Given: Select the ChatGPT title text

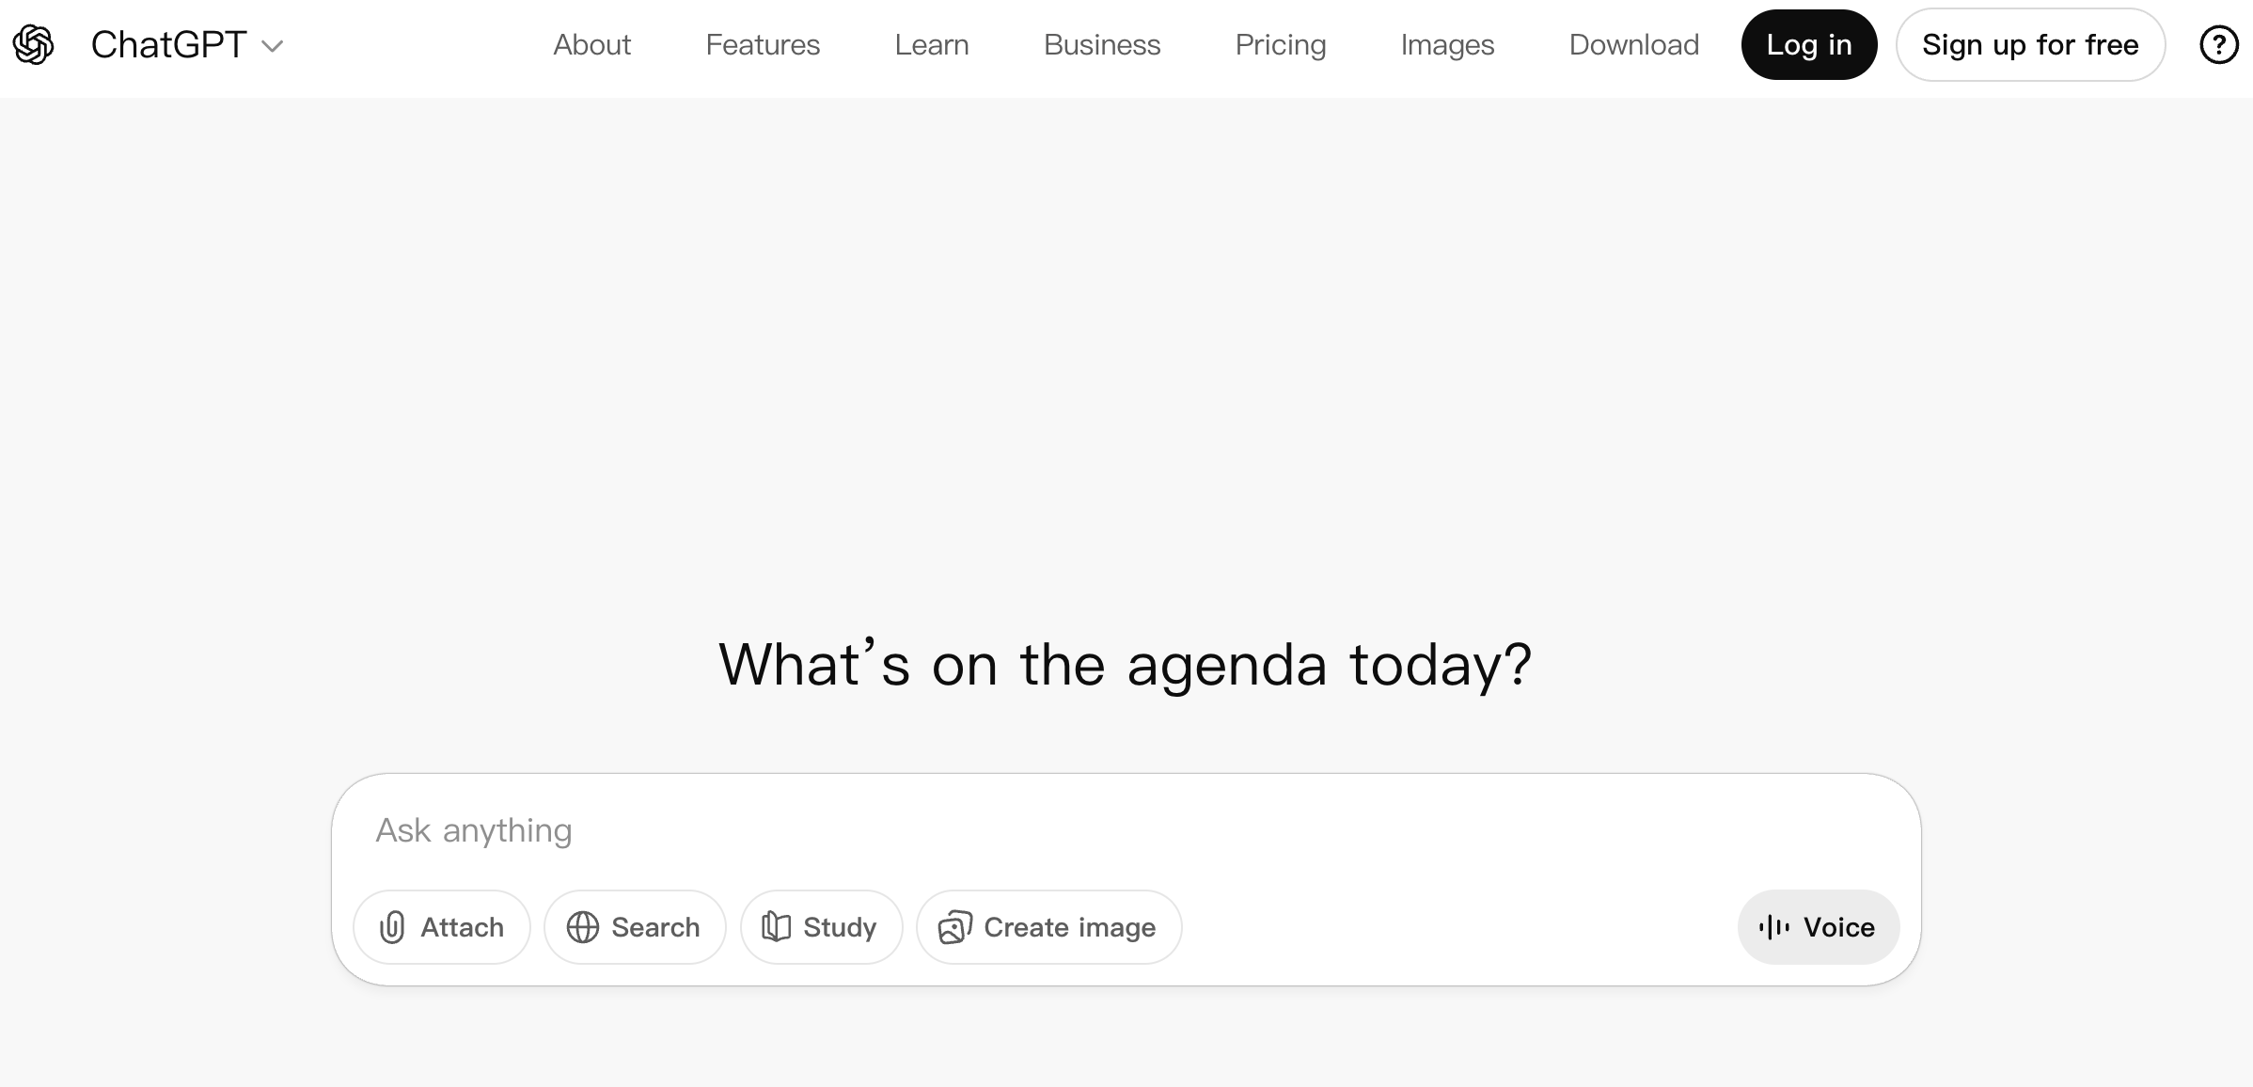Looking at the screenshot, I should point(168,45).
